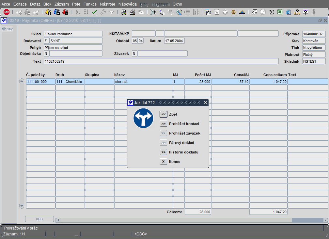Click the yellow folder query icon
This screenshot has height=239, width=329.
point(48,12)
